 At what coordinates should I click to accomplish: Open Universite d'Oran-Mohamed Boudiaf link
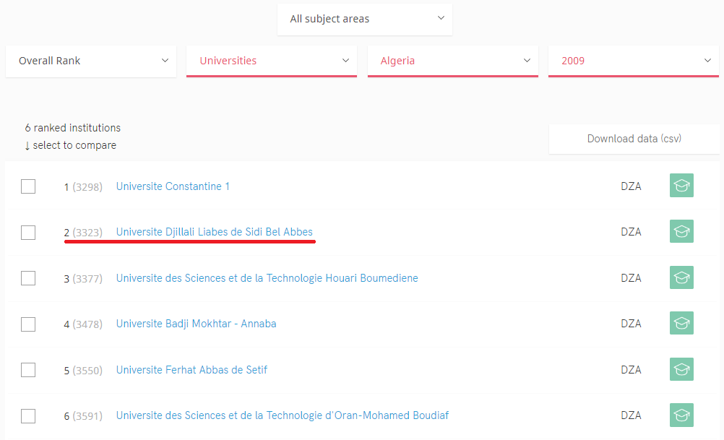coord(282,415)
